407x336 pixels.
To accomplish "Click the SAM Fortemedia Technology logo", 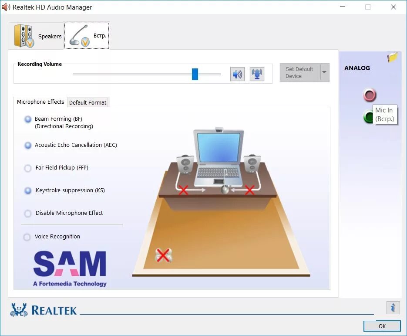I will [70, 269].
